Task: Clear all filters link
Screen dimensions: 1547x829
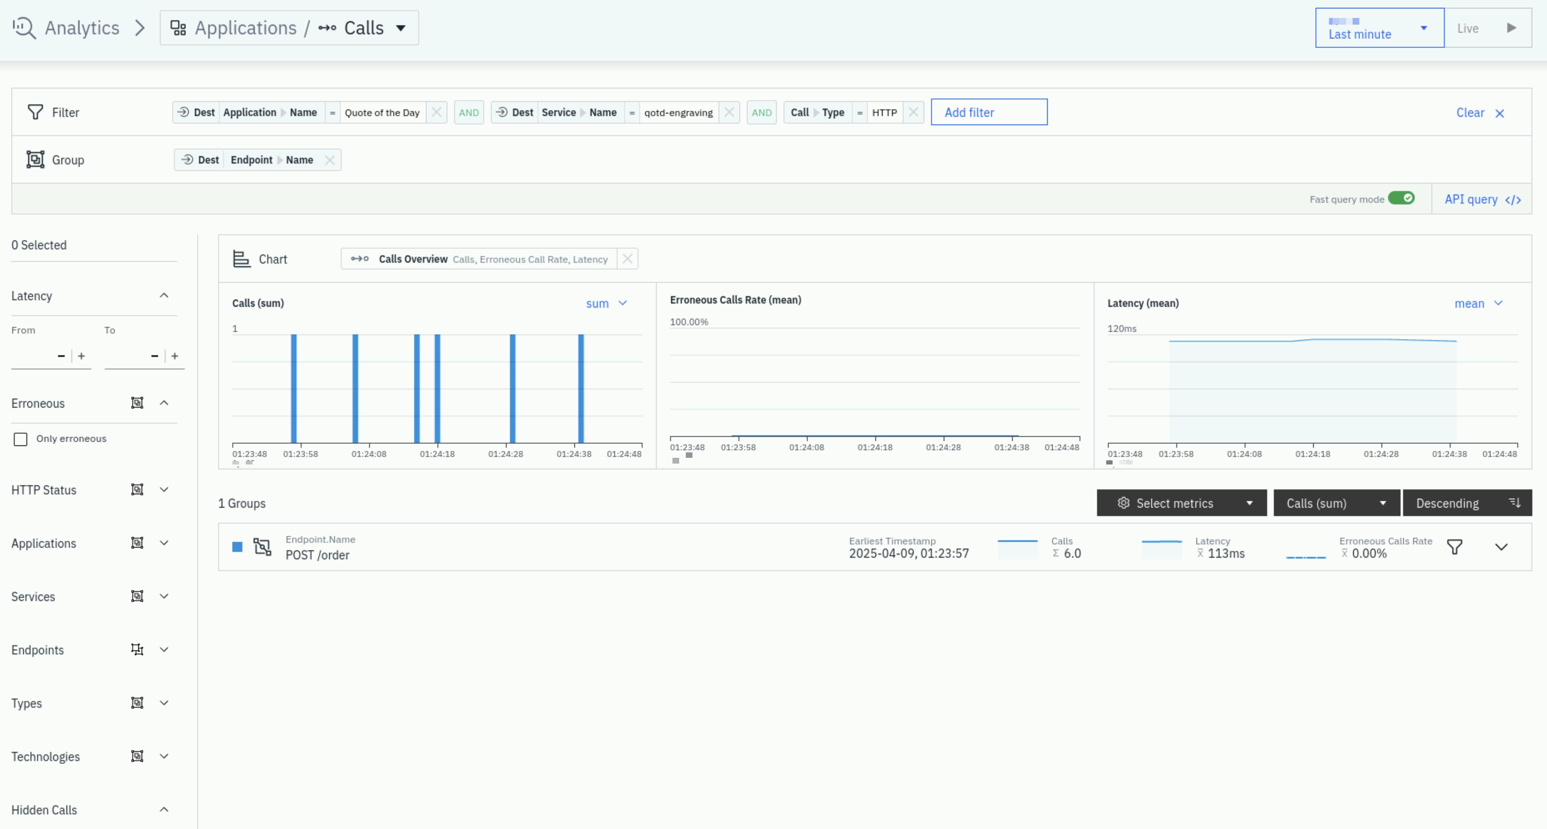Action: tap(1480, 113)
